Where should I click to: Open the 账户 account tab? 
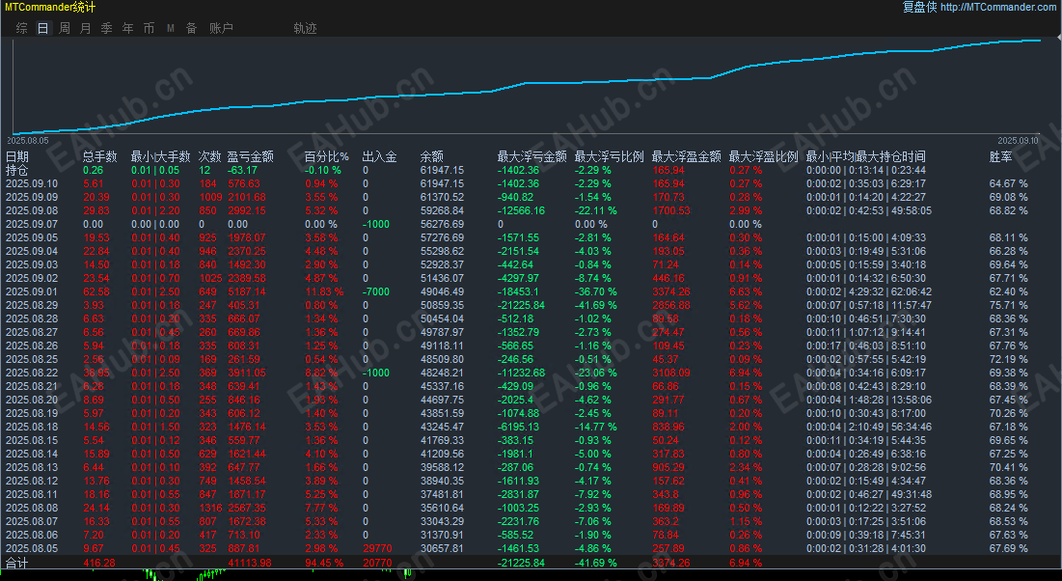pyautogui.click(x=221, y=28)
